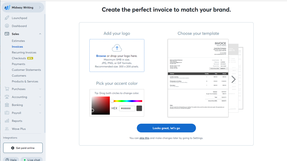
Task: Select the Accounting scales icon
Action: click(x=7, y=97)
